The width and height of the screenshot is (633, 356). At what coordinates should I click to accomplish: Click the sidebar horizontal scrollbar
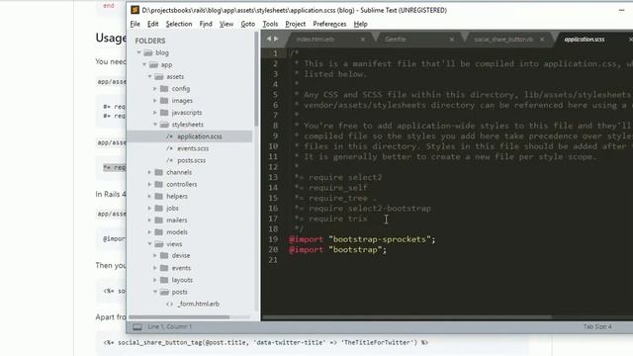[179, 317]
